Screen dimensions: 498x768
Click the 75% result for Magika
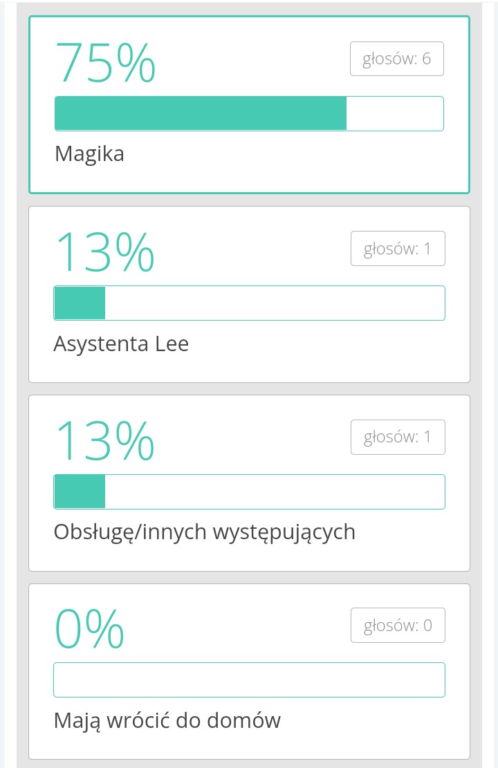tap(105, 62)
